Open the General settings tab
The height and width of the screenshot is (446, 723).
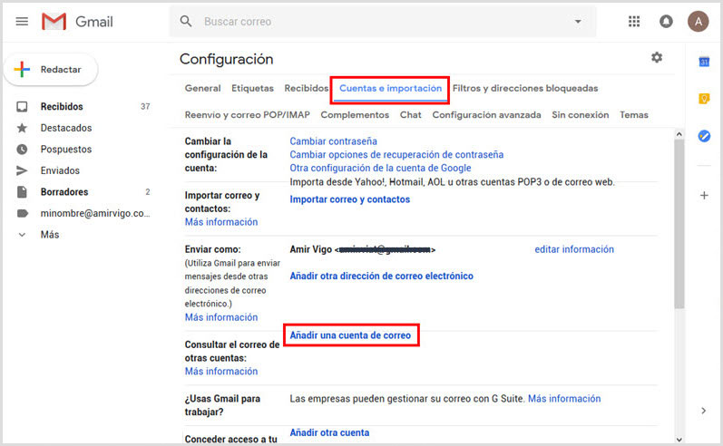[x=202, y=88]
